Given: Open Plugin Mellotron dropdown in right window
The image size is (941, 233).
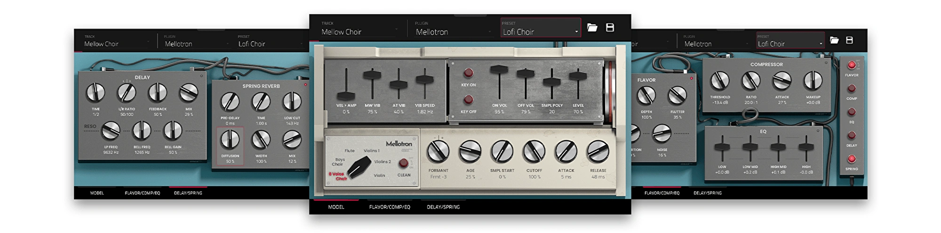Looking at the screenshot, I should [716, 41].
